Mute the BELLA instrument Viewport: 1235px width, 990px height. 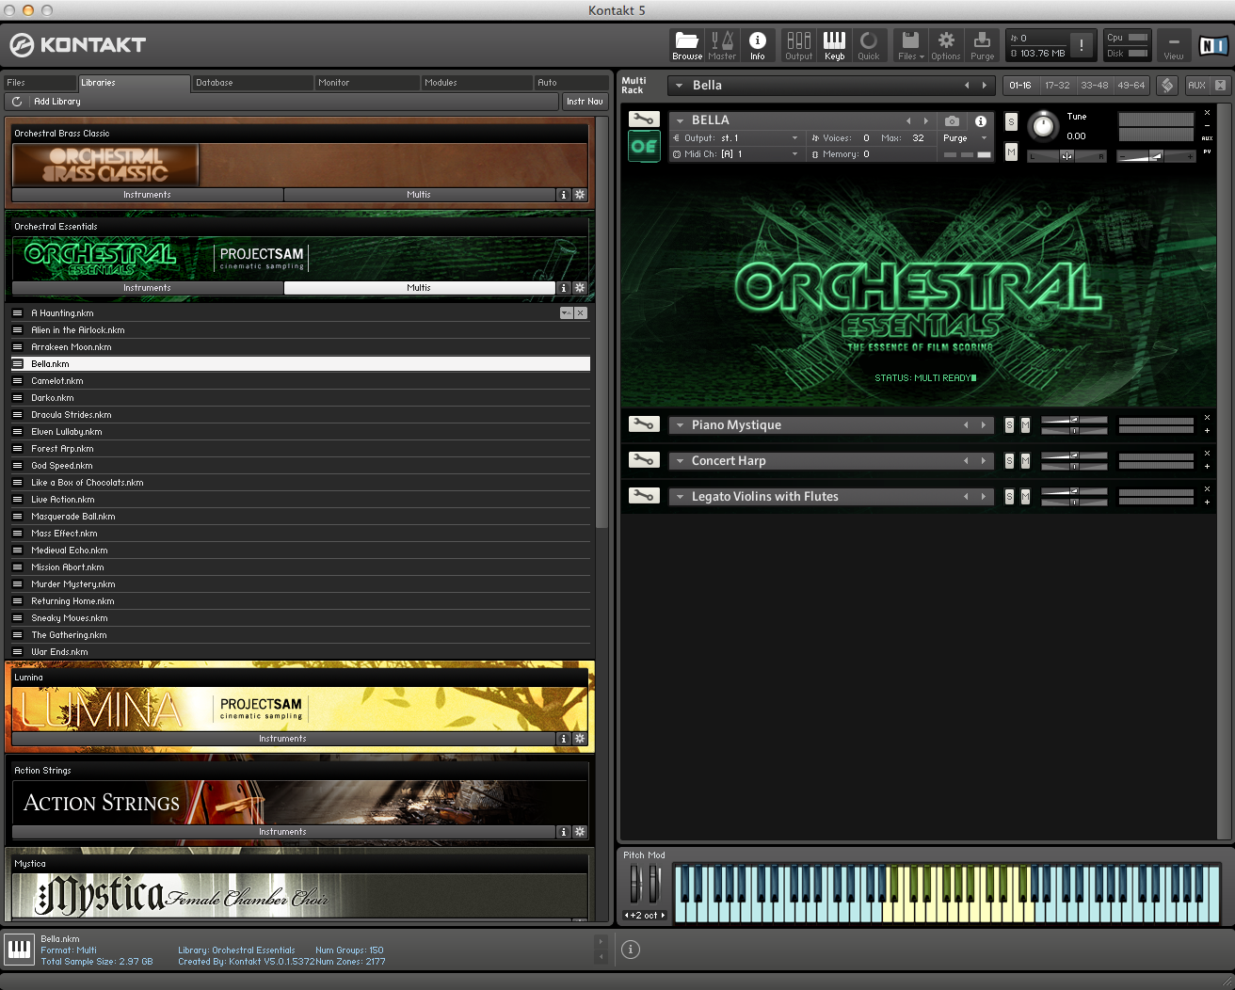click(x=1011, y=152)
